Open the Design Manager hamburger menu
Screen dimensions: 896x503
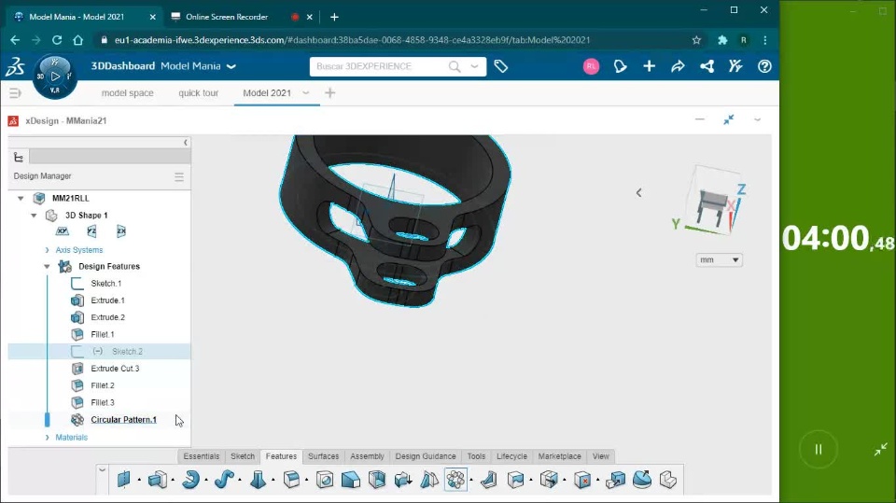179,176
